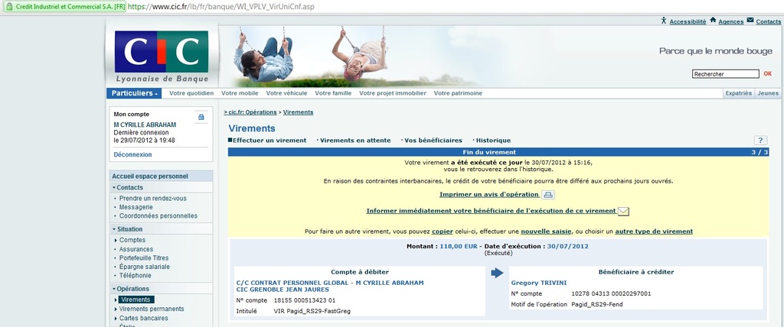Viewport: 784px width, 327px height.
Task: Open Votre famille menu
Action: click(x=333, y=93)
